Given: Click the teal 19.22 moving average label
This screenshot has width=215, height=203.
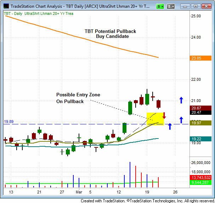Looking at the screenshot, I should click(200, 139).
